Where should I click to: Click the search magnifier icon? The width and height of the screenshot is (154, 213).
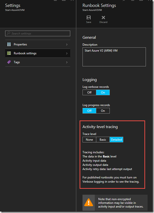(x=8, y=33)
